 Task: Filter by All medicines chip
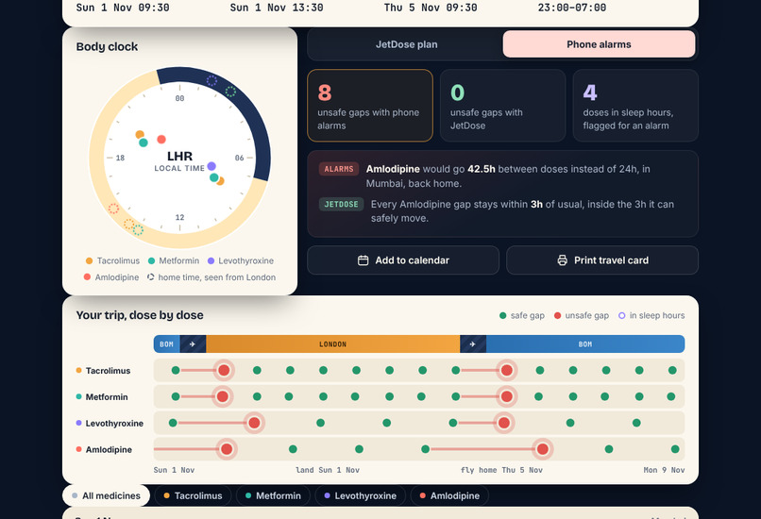coord(107,495)
